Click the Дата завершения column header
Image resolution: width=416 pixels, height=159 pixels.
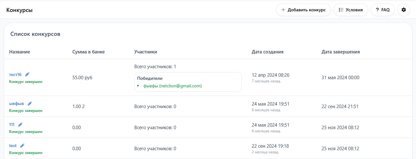point(340,52)
